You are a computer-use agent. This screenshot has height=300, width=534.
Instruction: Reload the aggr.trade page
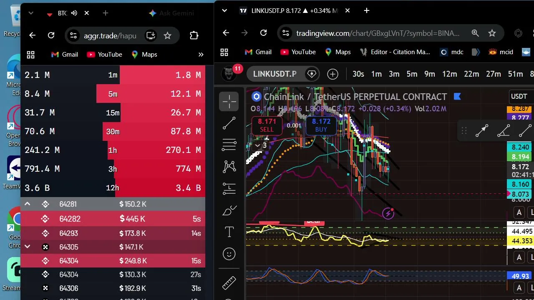point(51,35)
